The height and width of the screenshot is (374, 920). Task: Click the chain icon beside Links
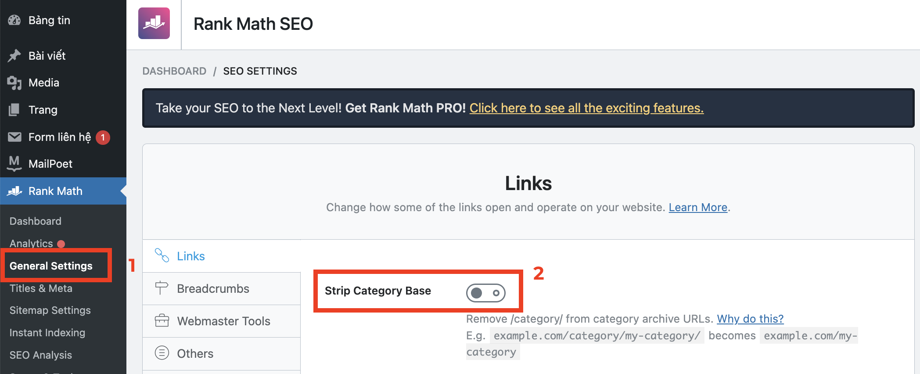(x=161, y=255)
